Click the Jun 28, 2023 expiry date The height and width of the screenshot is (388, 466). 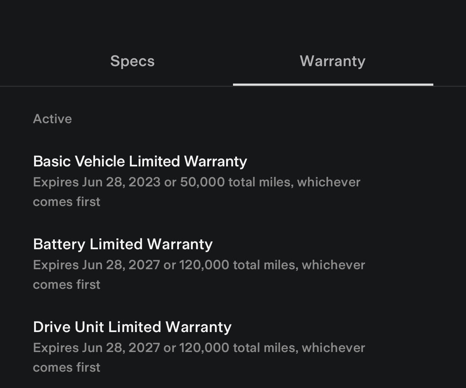(x=121, y=182)
